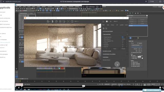This screenshot has height=92, width=164.
Task: Click the resume render icon beside stop
Action: pos(111,21)
